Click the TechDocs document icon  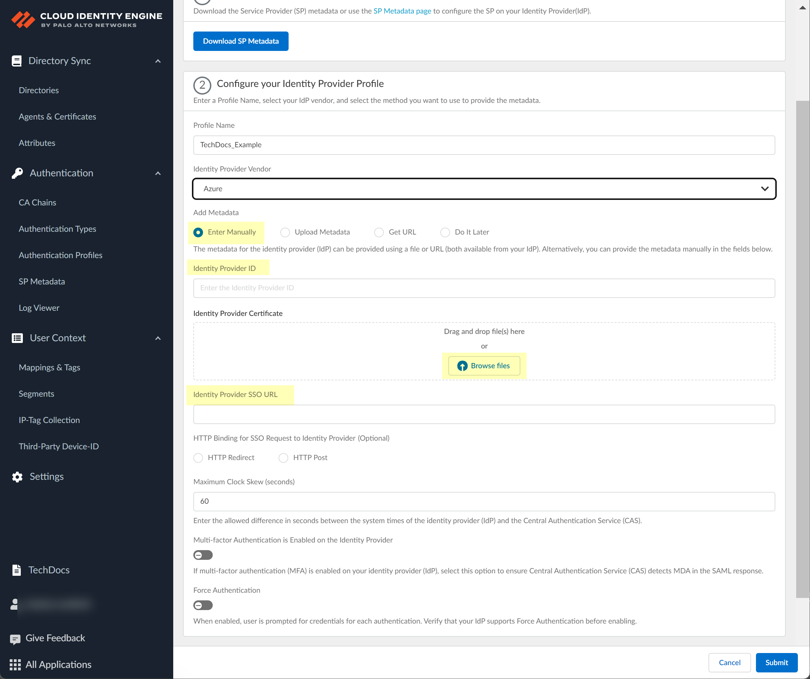click(17, 570)
